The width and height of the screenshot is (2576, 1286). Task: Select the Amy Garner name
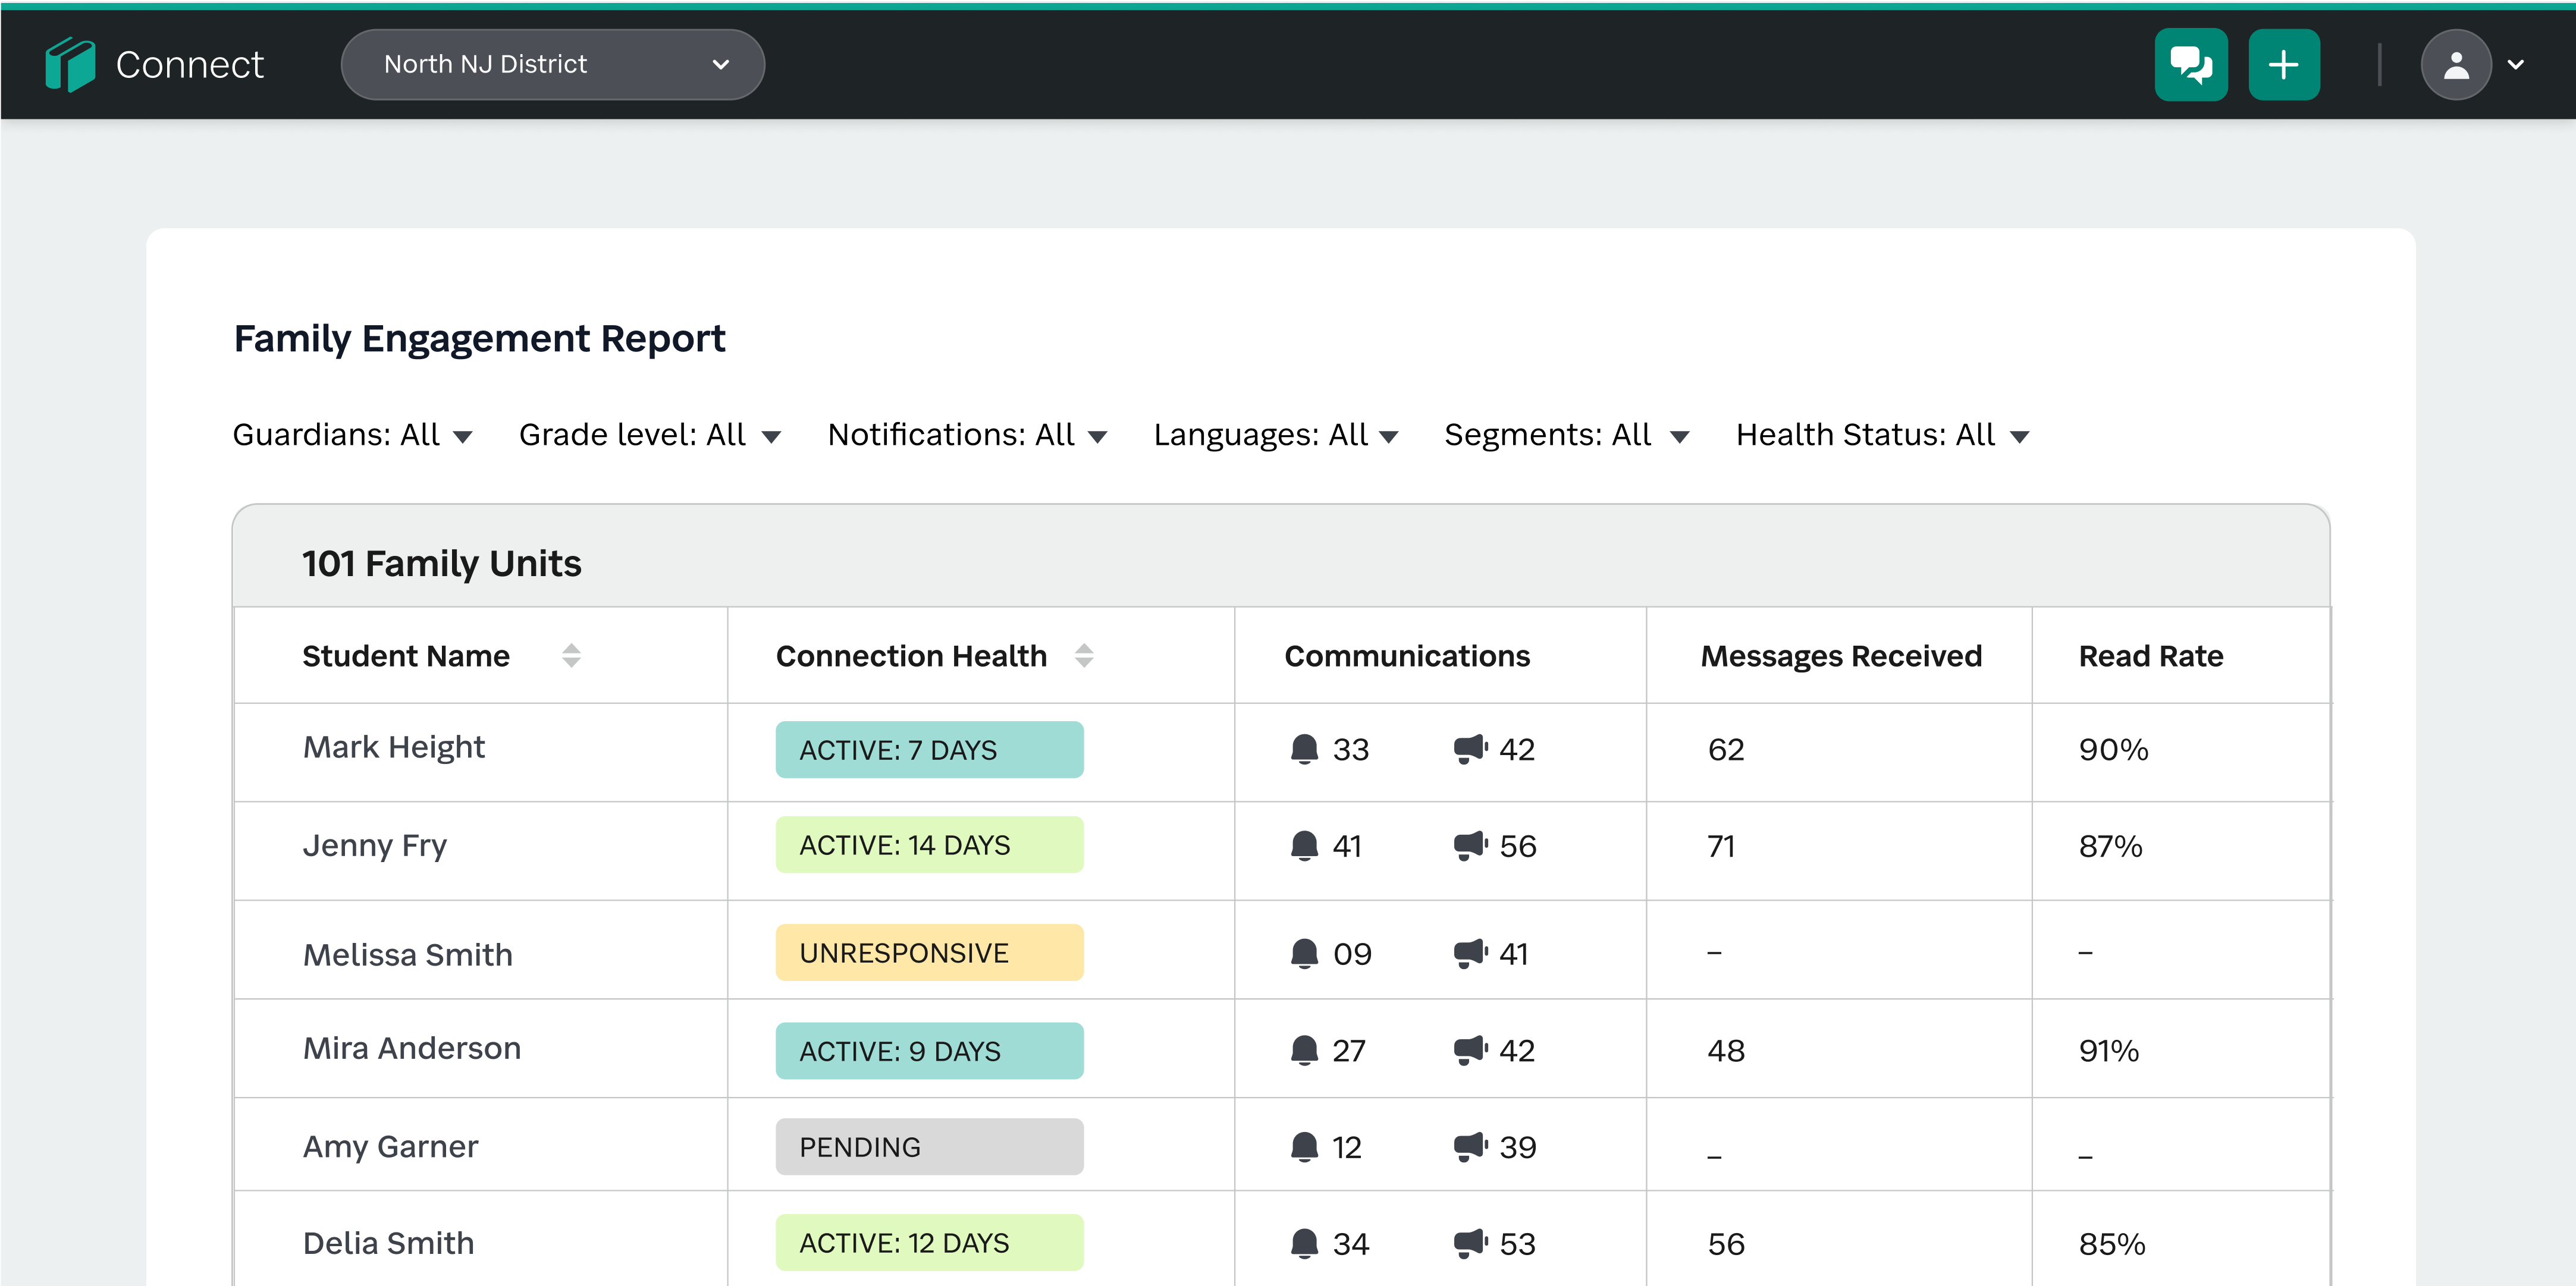click(391, 1147)
